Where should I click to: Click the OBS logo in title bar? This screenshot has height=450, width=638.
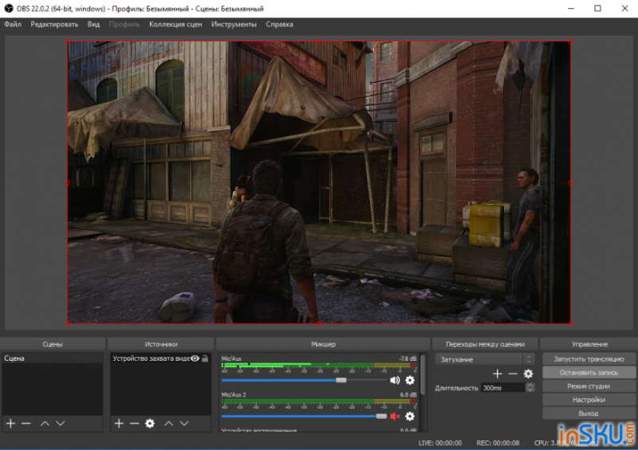coord(9,9)
